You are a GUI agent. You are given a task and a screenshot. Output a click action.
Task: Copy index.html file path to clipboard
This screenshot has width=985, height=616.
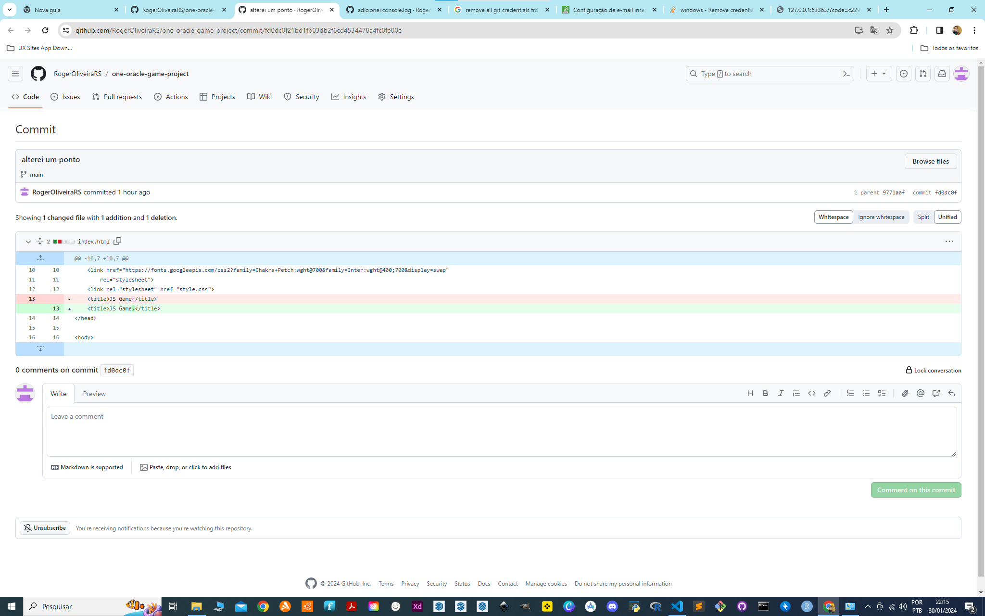point(117,241)
